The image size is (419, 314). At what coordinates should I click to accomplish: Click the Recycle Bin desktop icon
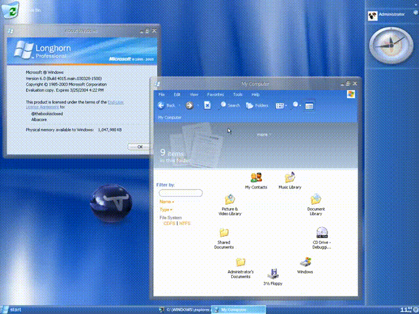[x=10, y=10]
